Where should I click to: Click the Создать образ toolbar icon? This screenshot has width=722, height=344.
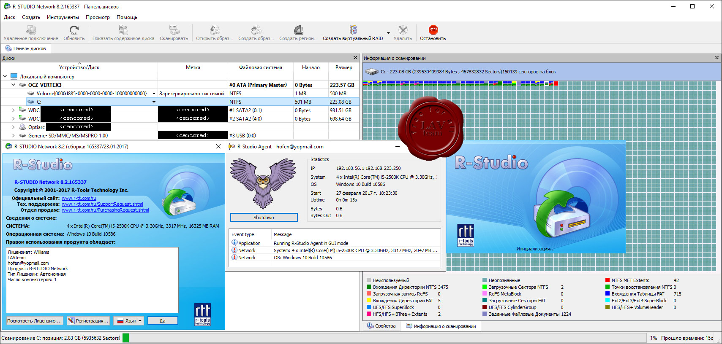(256, 30)
